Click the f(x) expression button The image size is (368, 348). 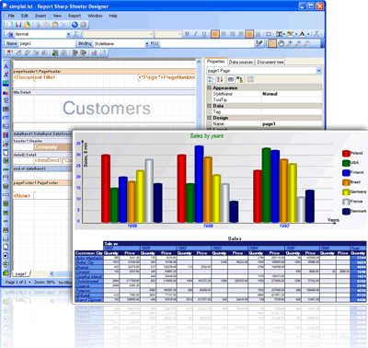tap(155, 43)
